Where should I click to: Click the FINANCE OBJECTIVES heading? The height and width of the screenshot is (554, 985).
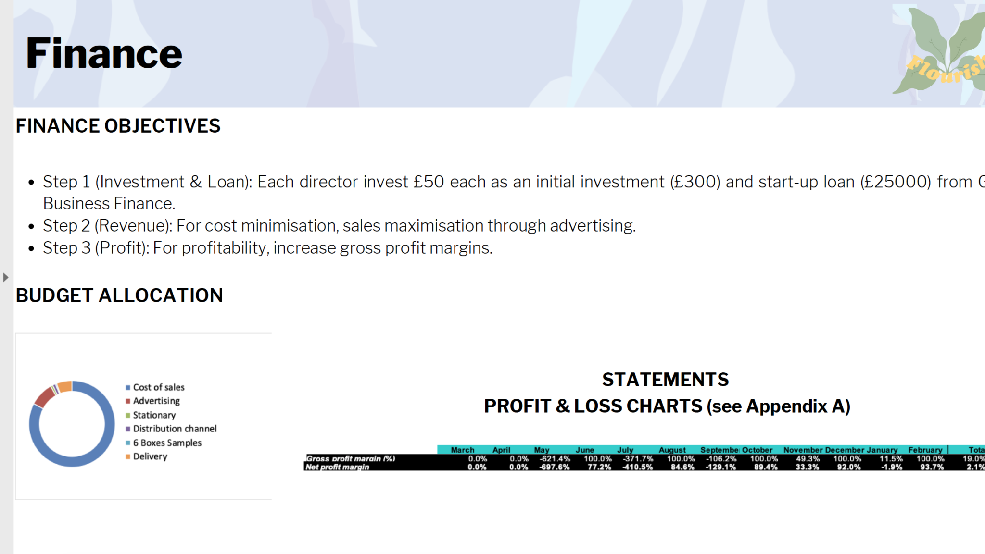(x=118, y=126)
